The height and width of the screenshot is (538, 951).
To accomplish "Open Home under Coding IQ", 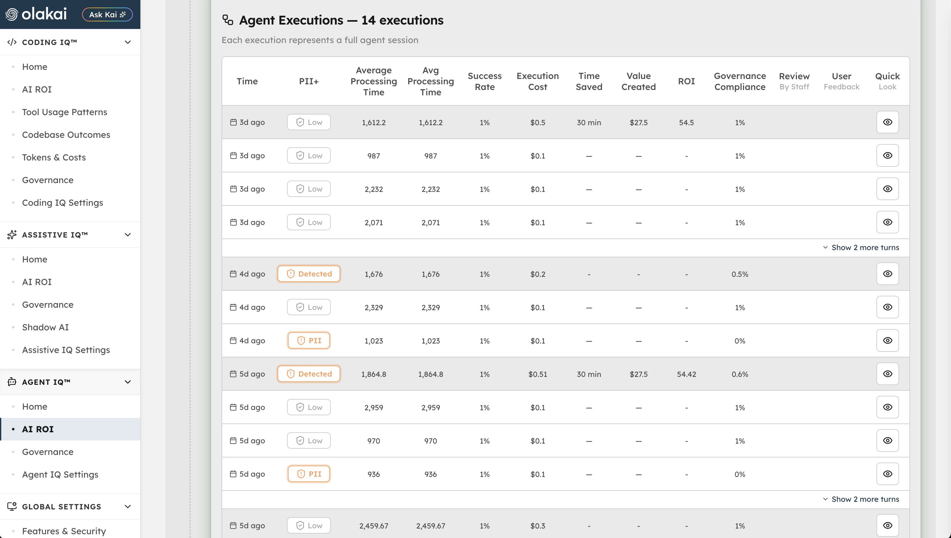I will (35, 67).
